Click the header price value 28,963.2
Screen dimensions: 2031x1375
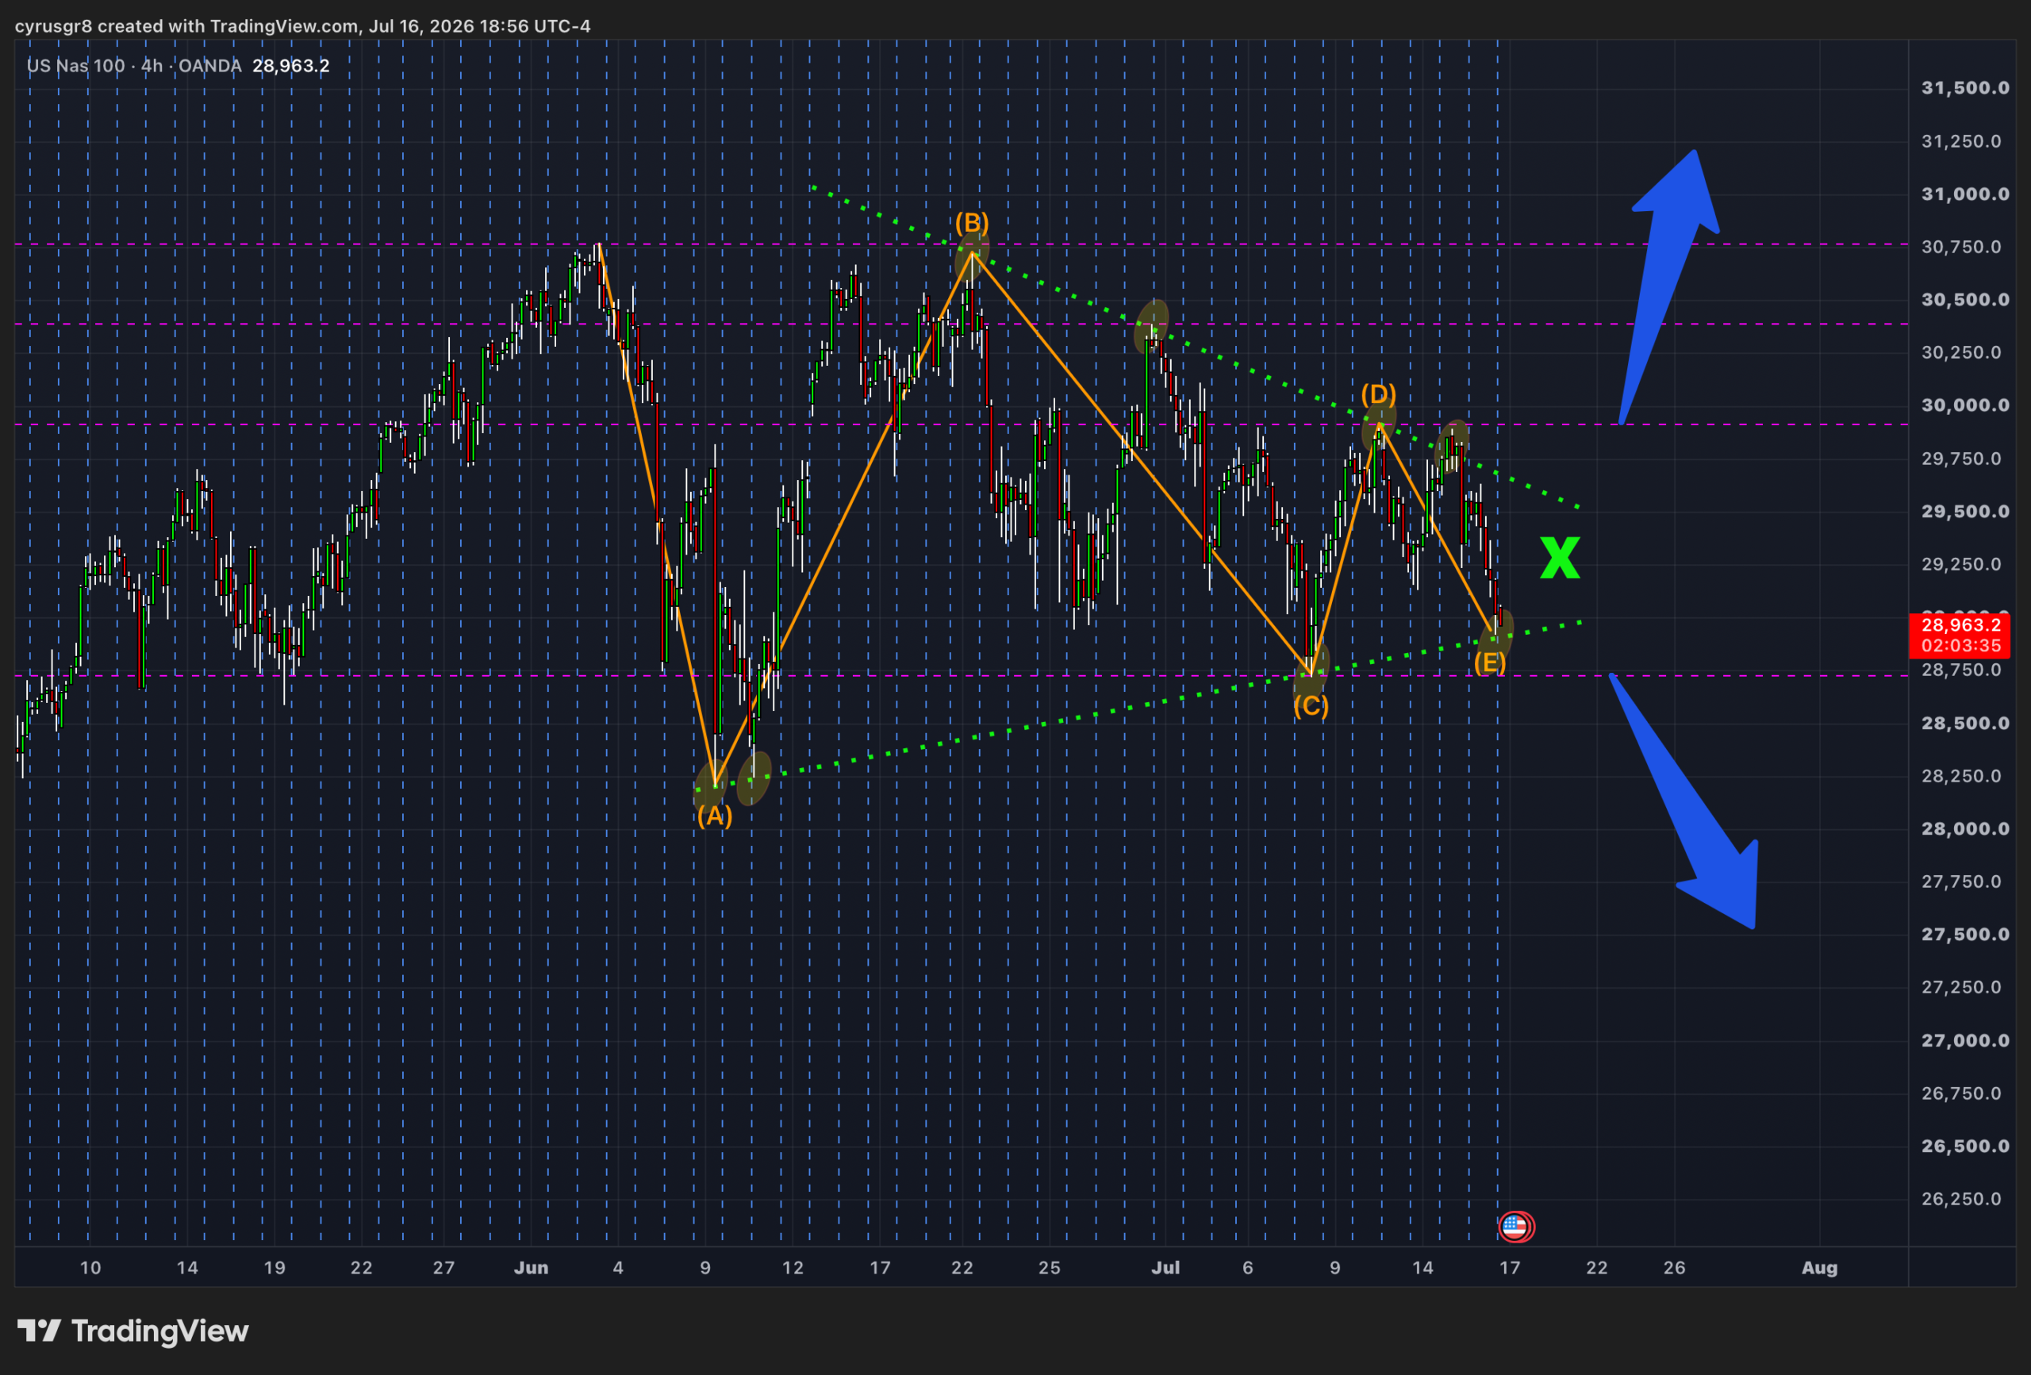tap(291, 66)
